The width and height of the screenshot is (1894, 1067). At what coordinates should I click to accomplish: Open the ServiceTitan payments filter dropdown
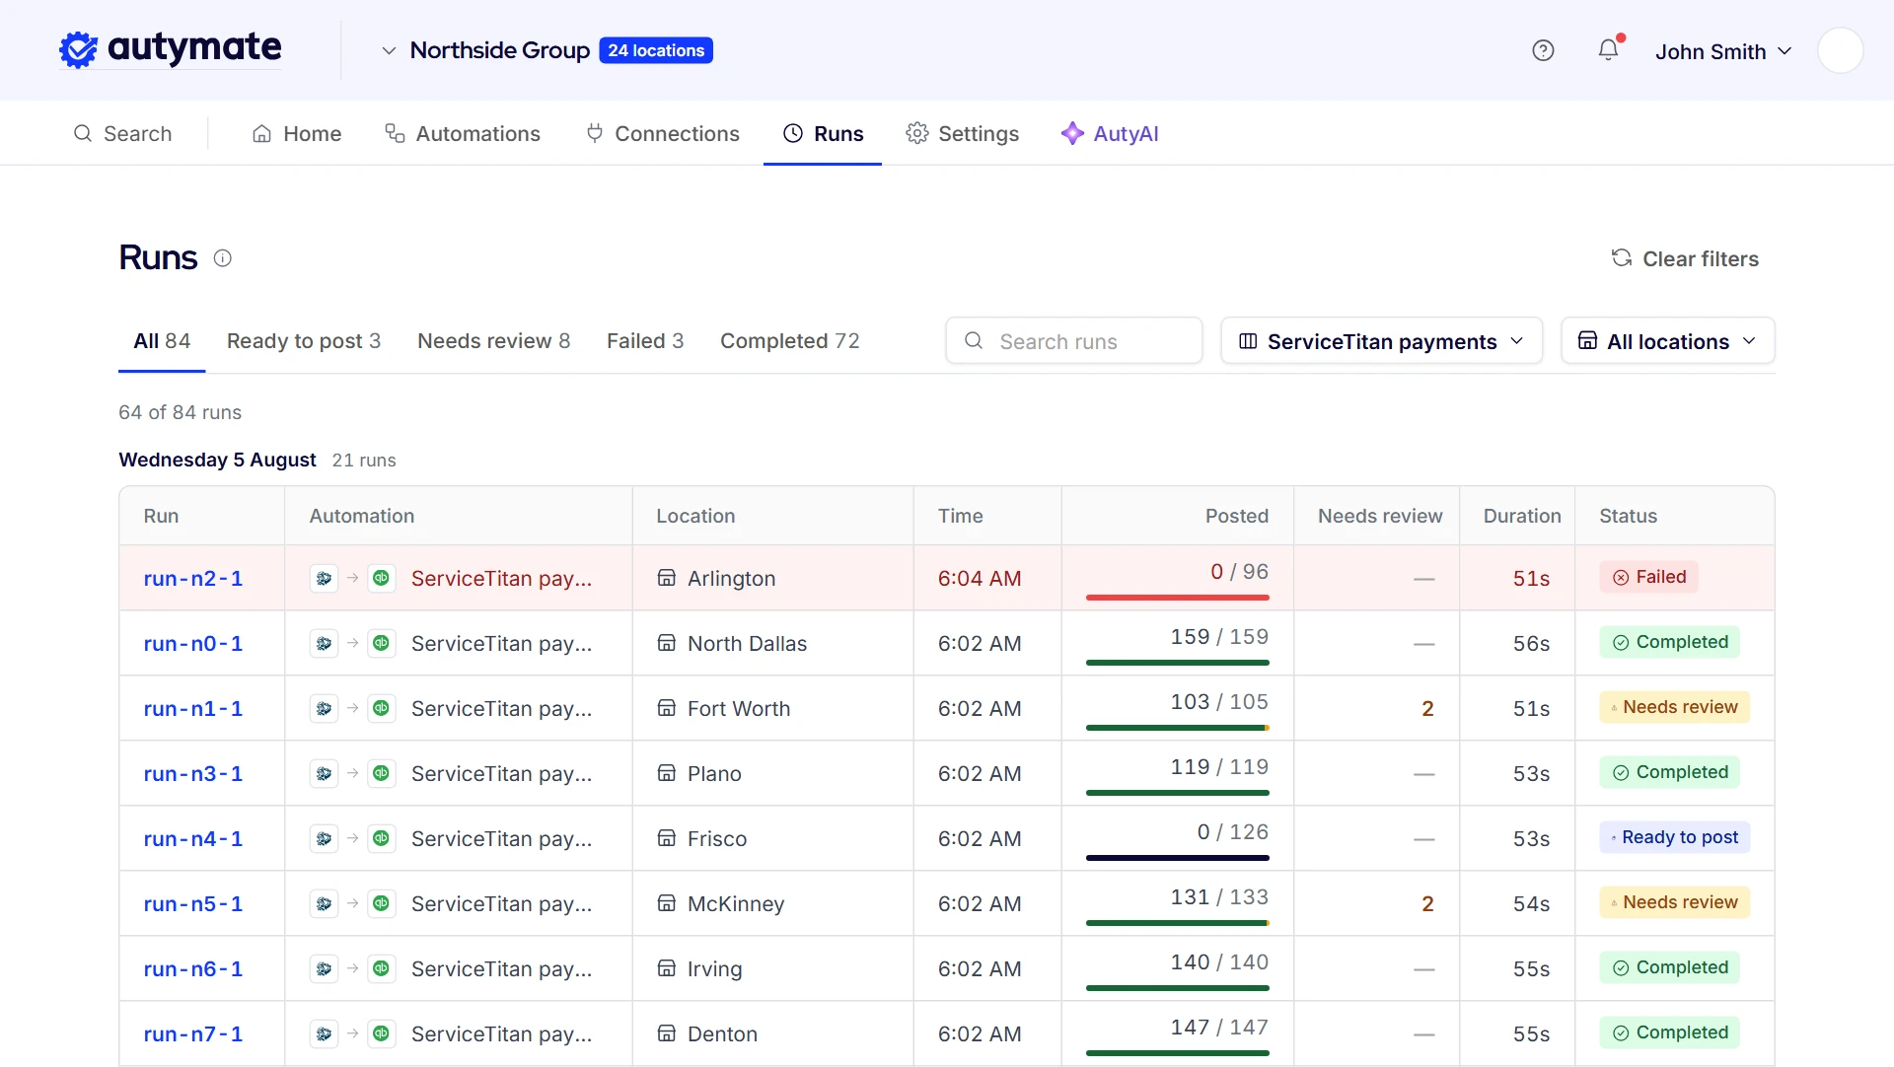1381,340
